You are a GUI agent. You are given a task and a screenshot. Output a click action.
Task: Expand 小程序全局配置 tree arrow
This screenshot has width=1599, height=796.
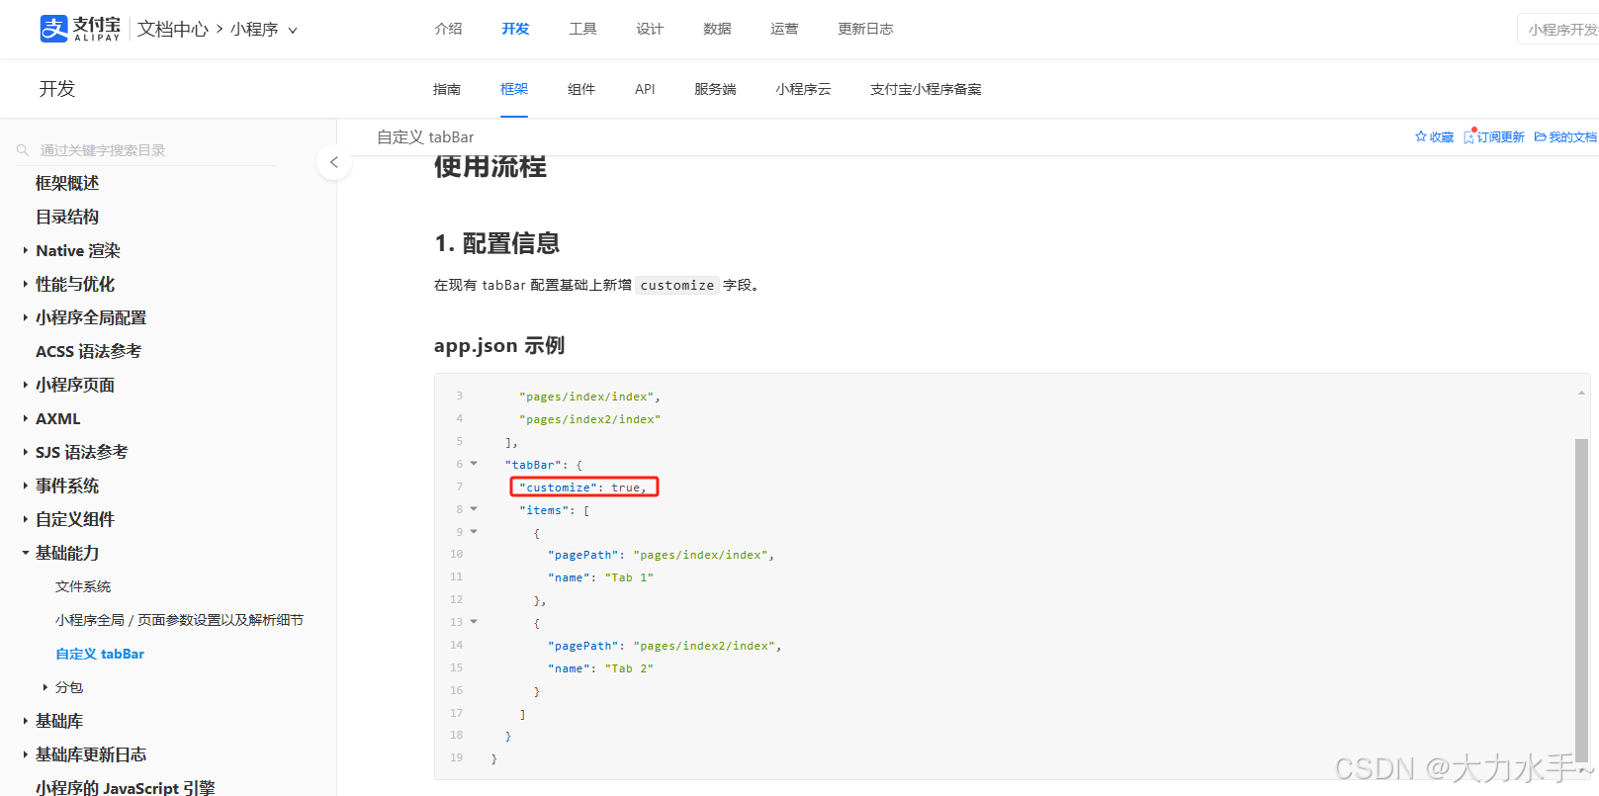pyautogui.click(x=26, y=318)
